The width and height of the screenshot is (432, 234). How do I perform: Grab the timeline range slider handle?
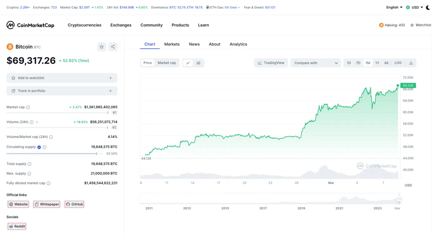tap(399, 198)
